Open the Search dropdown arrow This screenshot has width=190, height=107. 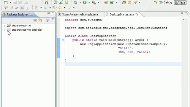click(x=140, y=2)
